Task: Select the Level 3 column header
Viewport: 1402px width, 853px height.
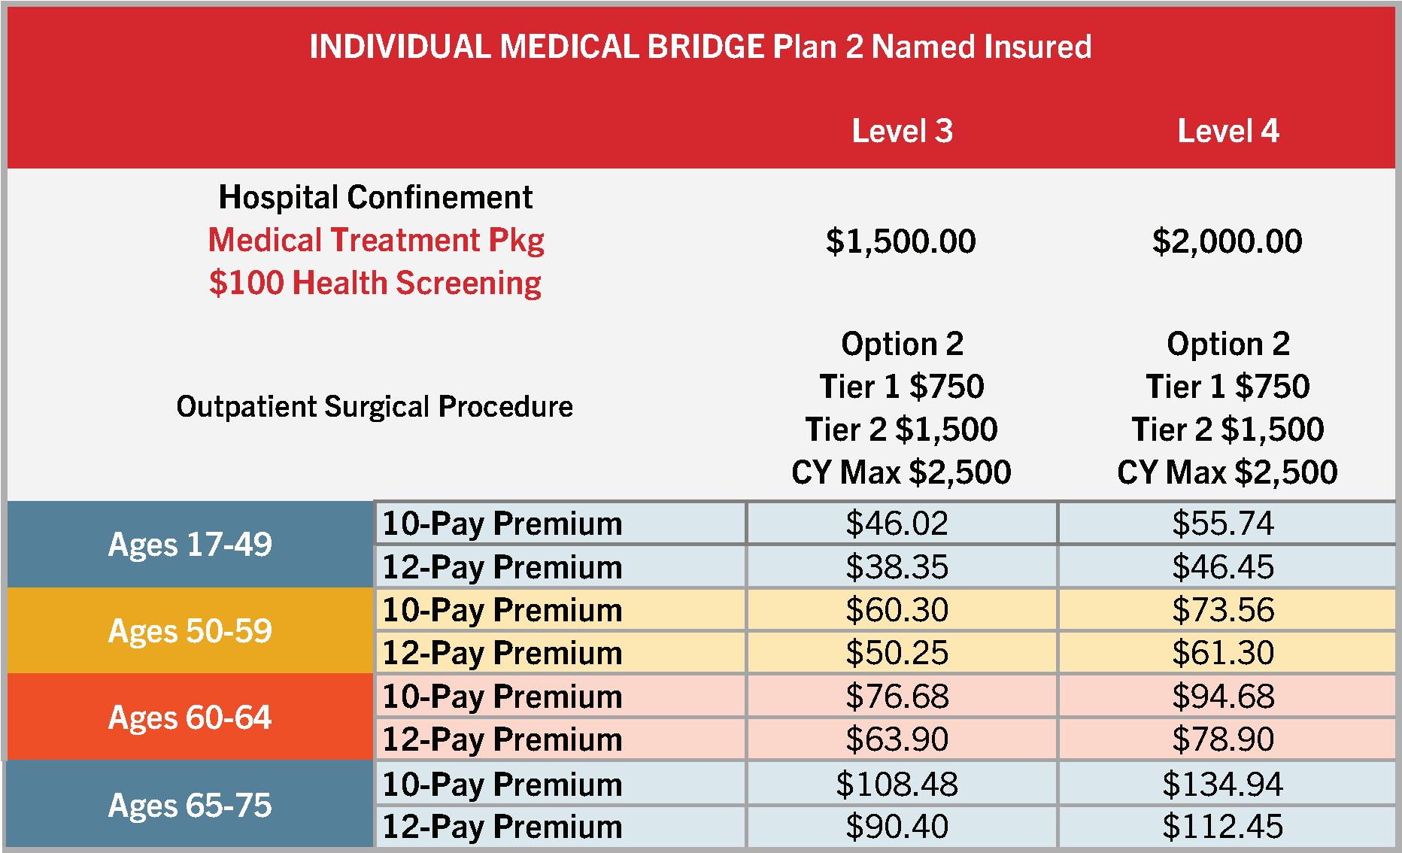Action: pyautogui.click(x=902, y=131)
